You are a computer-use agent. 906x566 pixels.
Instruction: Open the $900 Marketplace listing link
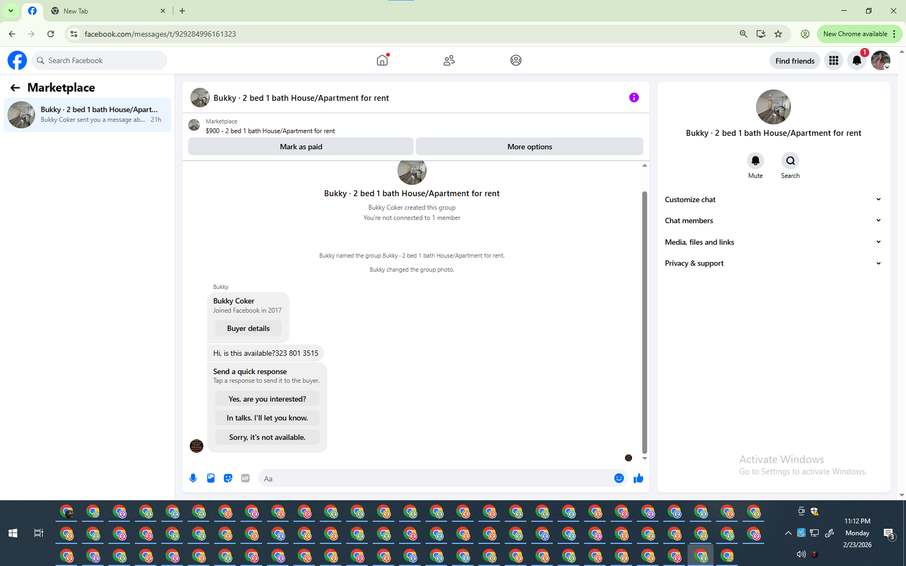[270, 131]
